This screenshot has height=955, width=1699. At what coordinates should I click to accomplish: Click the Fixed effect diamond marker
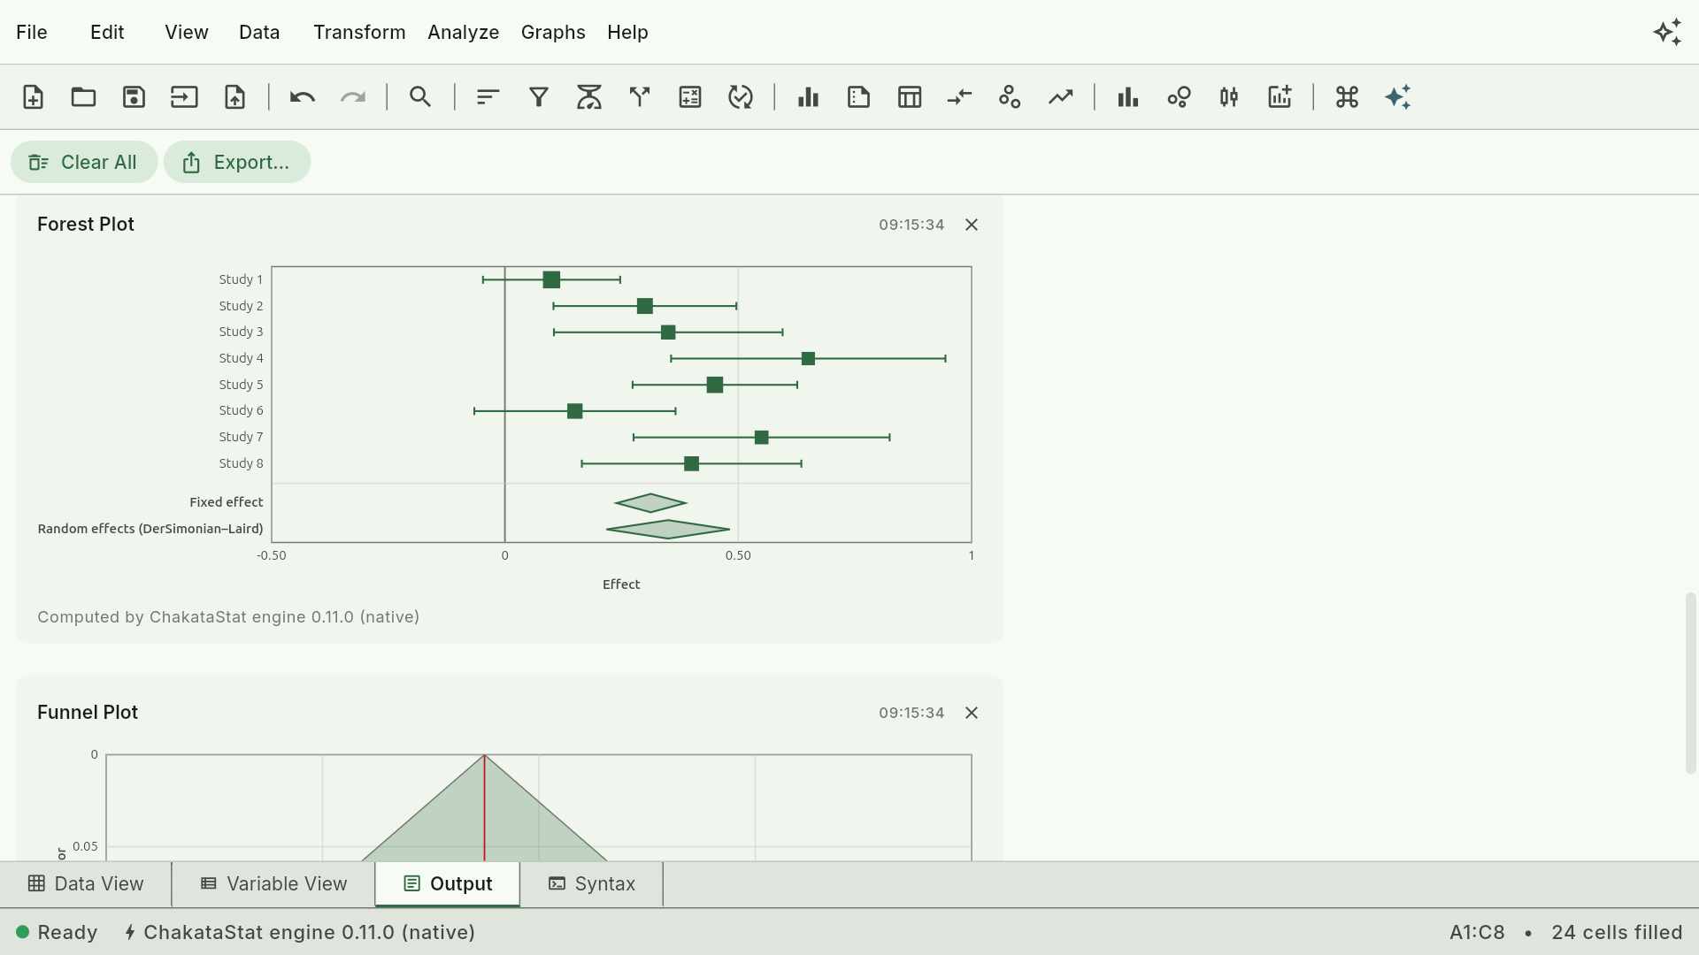tap(650, 503)
